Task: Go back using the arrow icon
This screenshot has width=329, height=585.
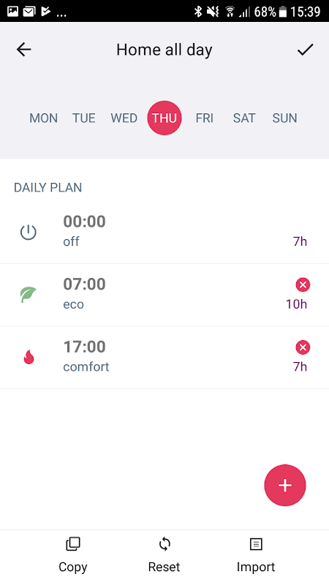Action: tap(24, 50)
